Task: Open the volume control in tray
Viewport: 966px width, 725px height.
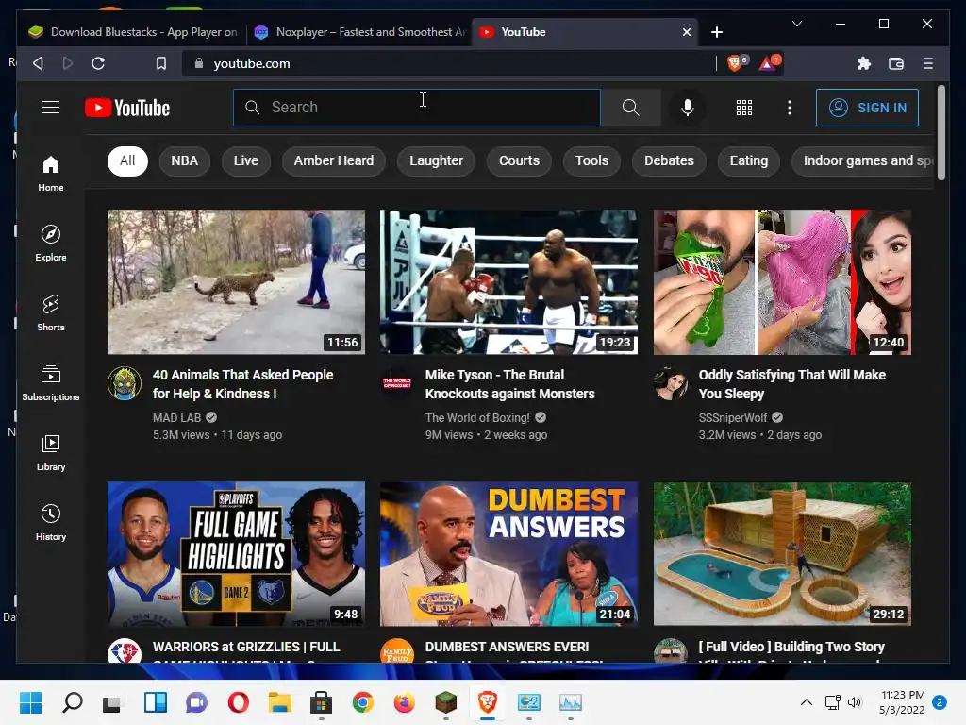Action: pyautogui.click(x=855, y=702)
